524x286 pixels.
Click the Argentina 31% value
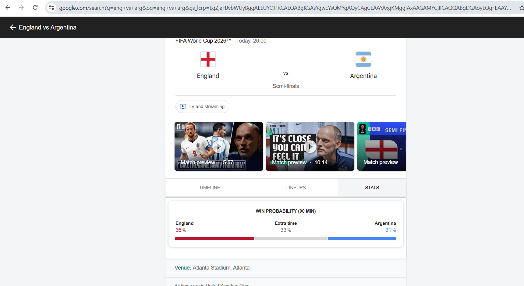click(391, 230)
